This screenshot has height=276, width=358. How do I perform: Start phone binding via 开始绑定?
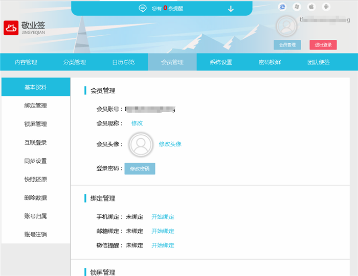163,217
